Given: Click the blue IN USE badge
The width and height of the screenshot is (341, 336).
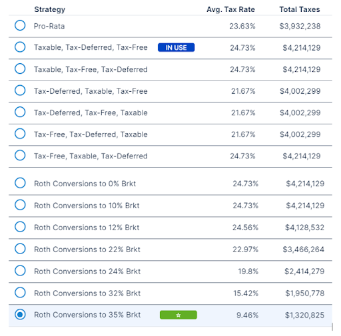Looking at the screenshot, I should pyautogui.click(x=176, y=47).
